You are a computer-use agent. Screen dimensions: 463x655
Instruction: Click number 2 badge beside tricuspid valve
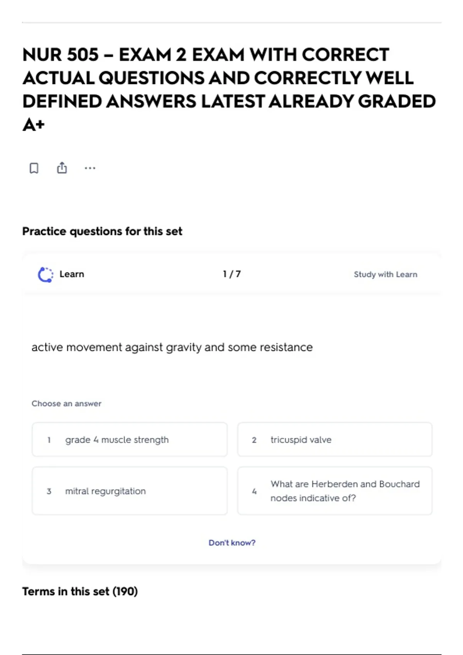[x=254, y=440]
